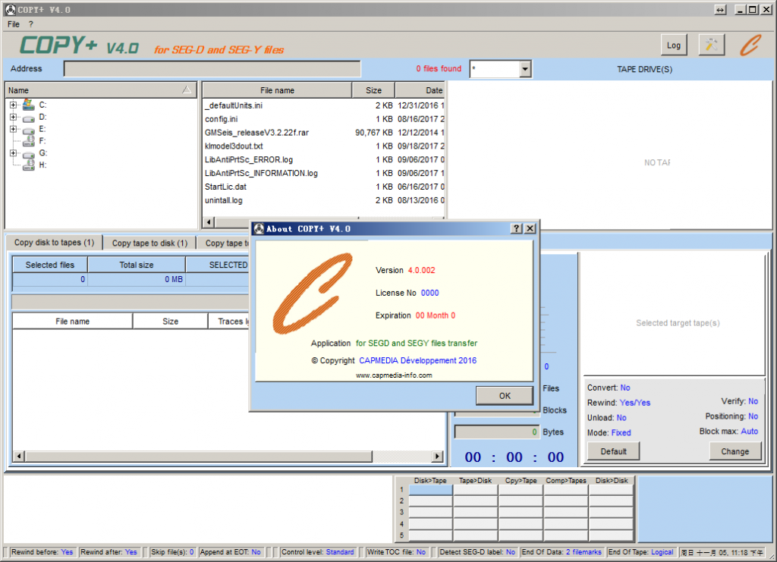Screen dimensions: 777x562
Task: Open the file filter dropdown
Action: tap(525, 69)
